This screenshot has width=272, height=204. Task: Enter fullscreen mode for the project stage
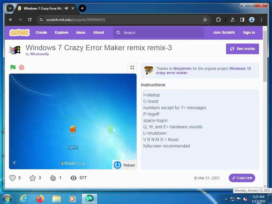(x=132, y=67)
